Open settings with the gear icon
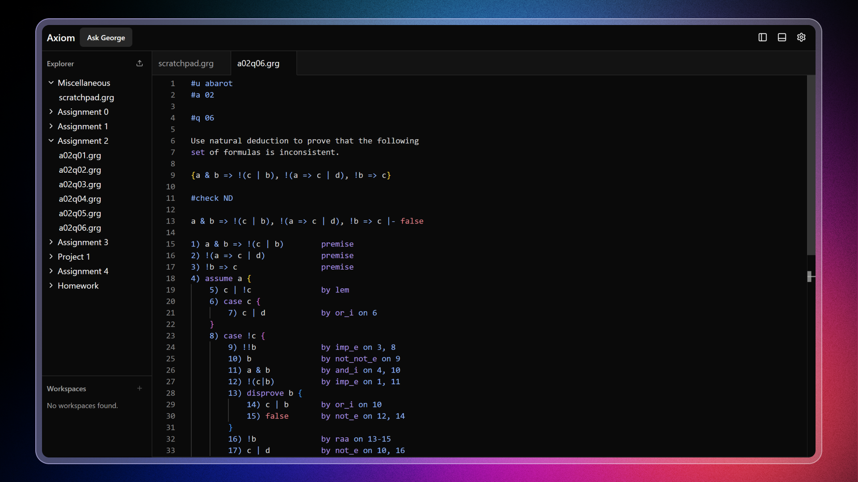Viewport: 858px width, 482px height. pos(801,37)
